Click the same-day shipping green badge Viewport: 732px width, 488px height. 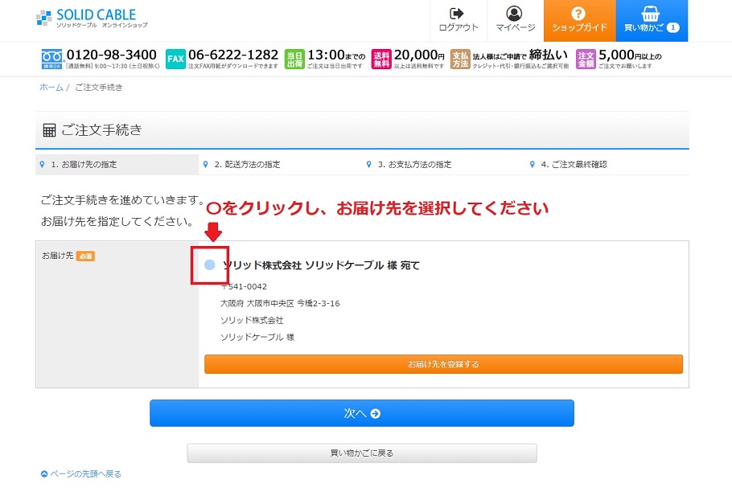pos(294,59)
